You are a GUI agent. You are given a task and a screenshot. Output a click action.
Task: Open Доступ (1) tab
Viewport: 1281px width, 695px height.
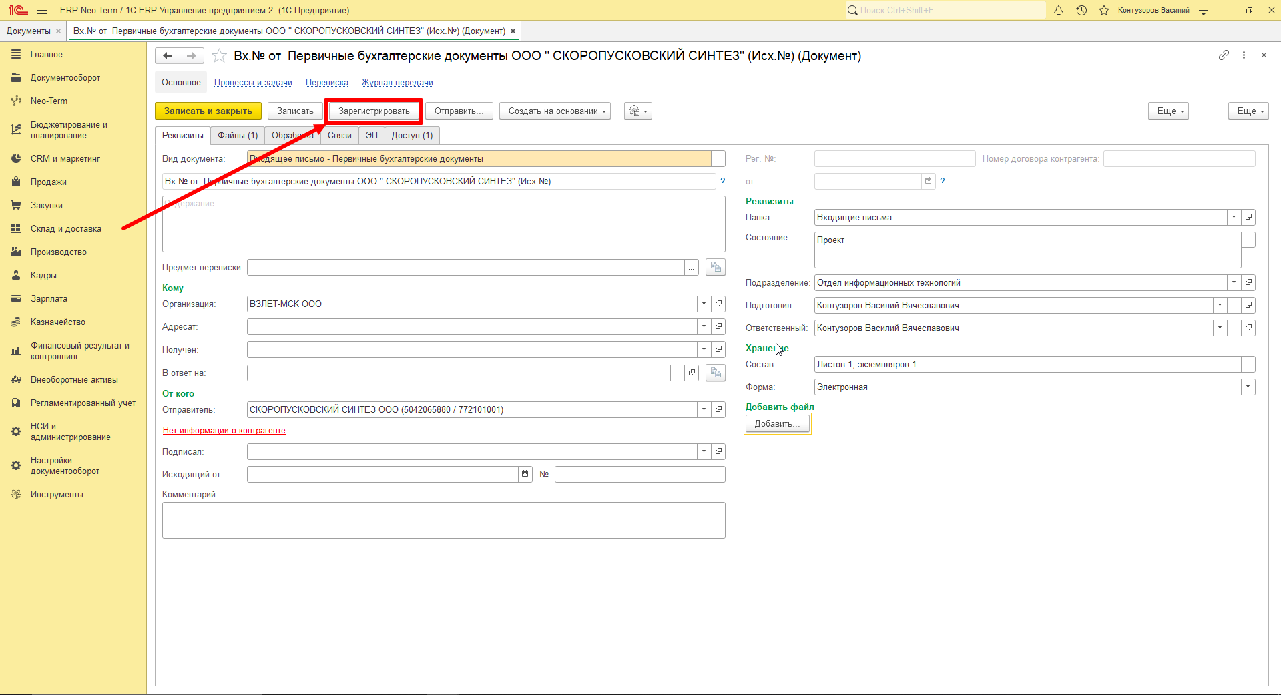pos(412,135)
